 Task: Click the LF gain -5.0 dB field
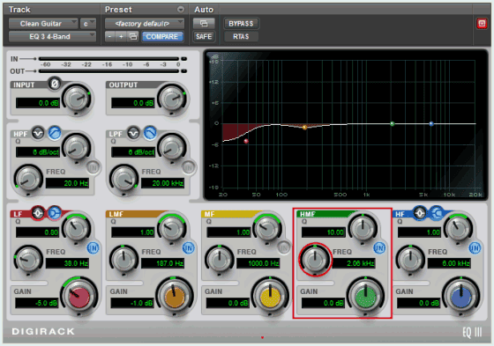(x=37, y=303)
